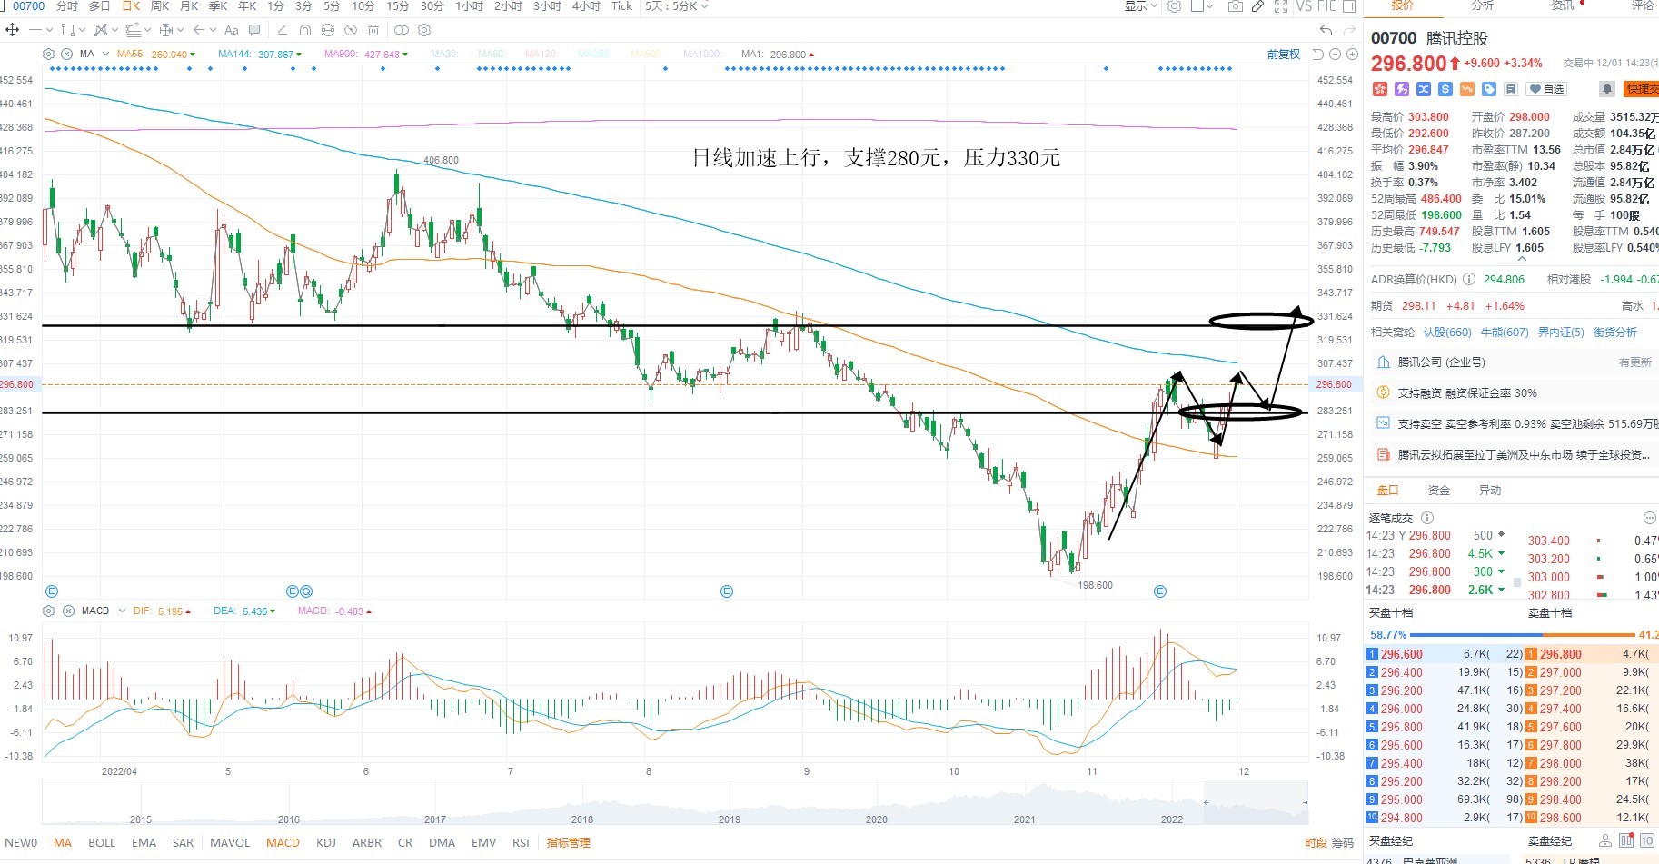This screenshot has width=1659, height=864.
Task: Open 指标管理 indicator management
Action: (x=568, y=843)
